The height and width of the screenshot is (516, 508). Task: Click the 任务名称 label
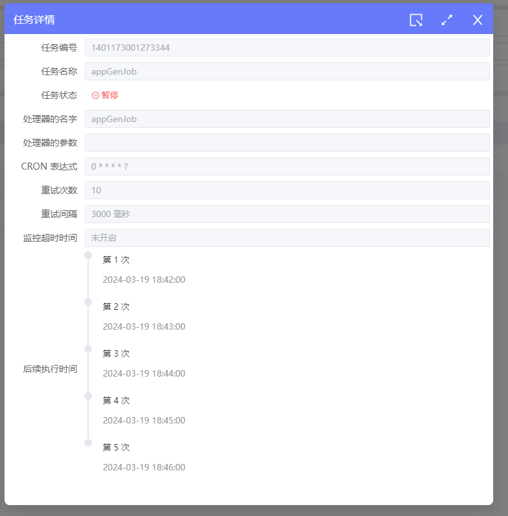59,71
